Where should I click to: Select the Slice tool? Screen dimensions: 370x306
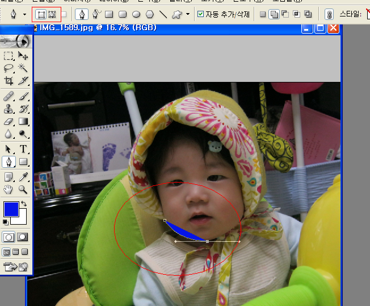pyautogui.click(x=23, y=81)
